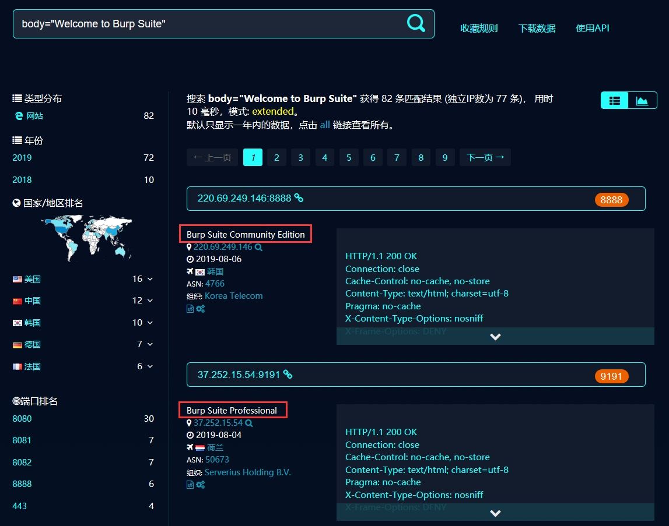Click search icon next to IP 220.69.249.146
Viewport: 669px width, 526px height.
tap(258, 247)
